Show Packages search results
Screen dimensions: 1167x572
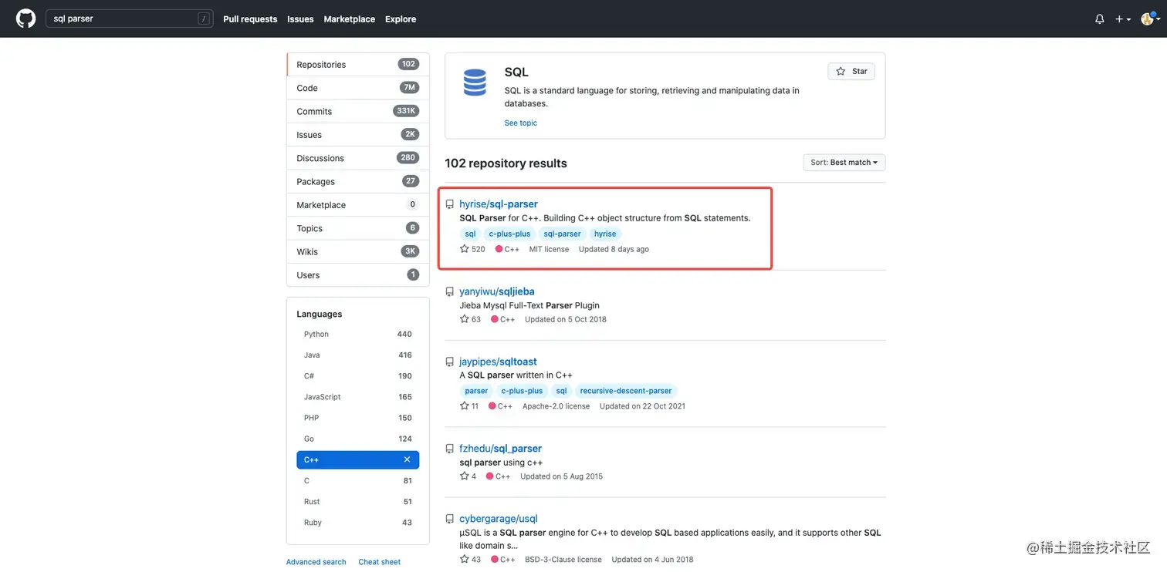coord(358,181)
